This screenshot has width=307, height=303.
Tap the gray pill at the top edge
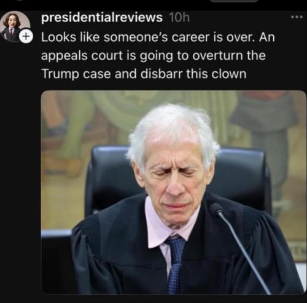pyautogui.click(x=235, y=1)
